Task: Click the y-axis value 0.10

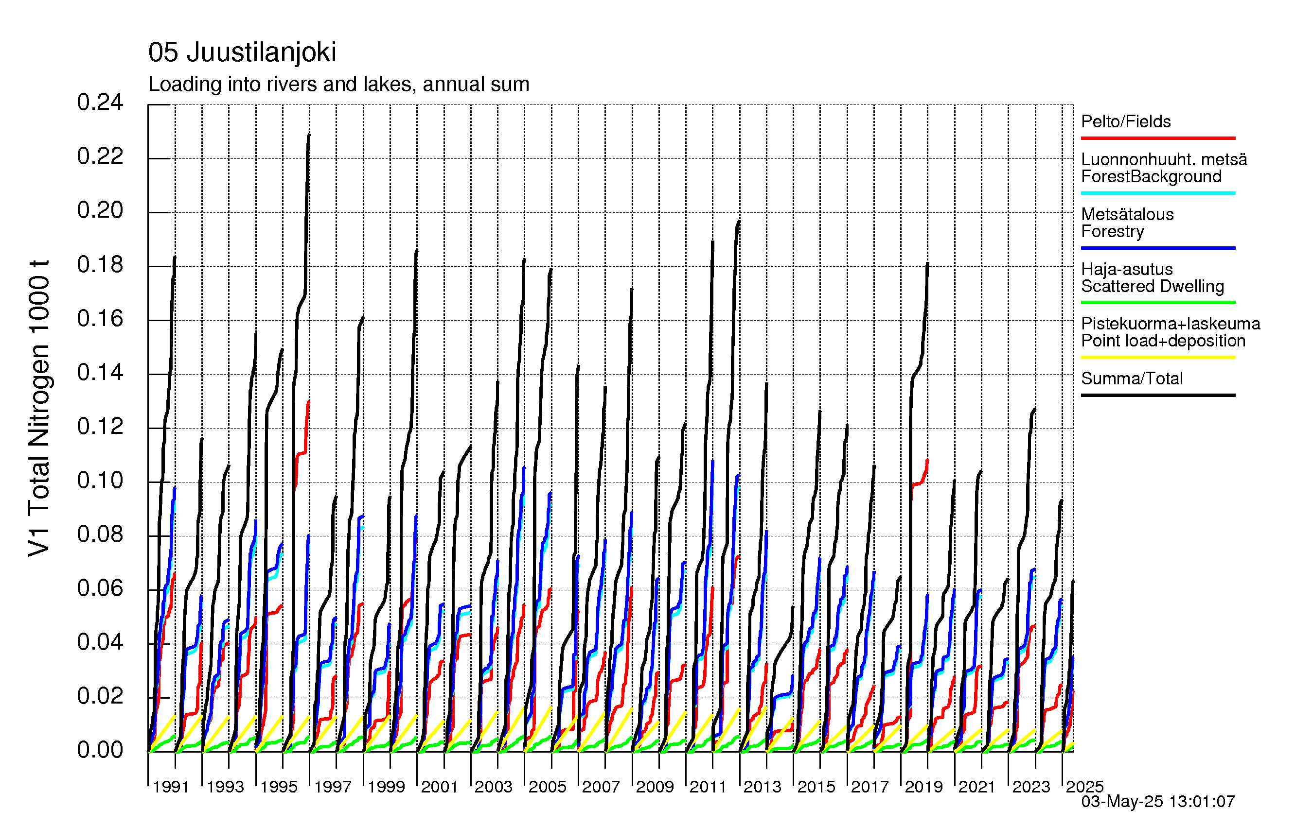Action: [100, 481]
